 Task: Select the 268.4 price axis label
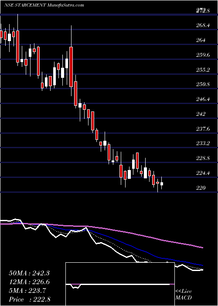[x=202, y=25]
